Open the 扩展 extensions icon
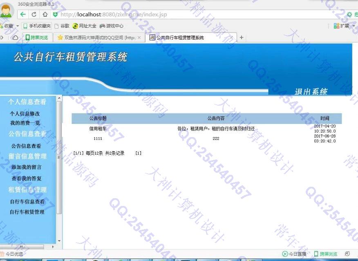358x261 pixels. click(337, 26)
